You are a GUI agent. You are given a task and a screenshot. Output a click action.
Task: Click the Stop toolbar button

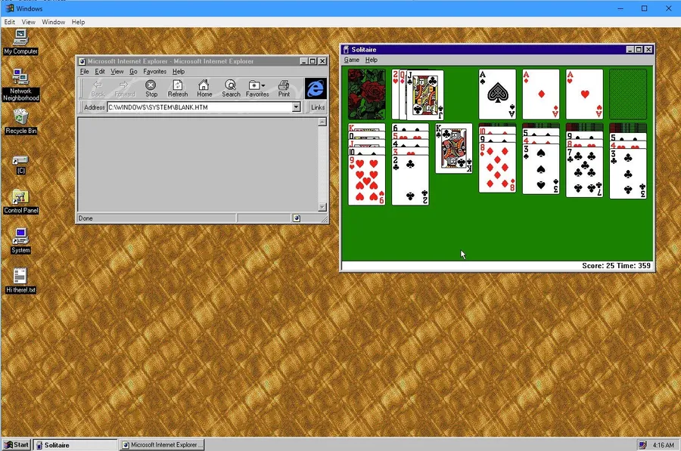[x=151, y=88]
